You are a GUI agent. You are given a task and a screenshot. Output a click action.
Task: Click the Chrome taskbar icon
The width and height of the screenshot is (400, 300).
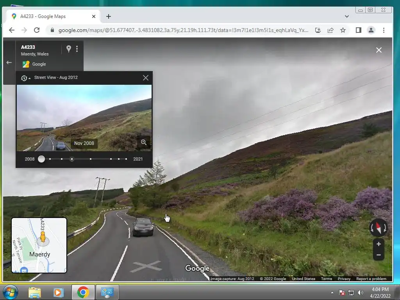point(83,292)
